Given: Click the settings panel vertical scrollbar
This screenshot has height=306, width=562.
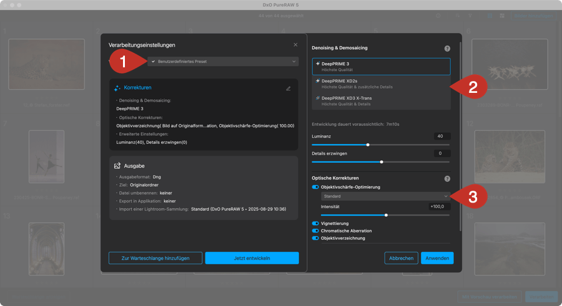Looking at the screenshot, I should 460,136.
